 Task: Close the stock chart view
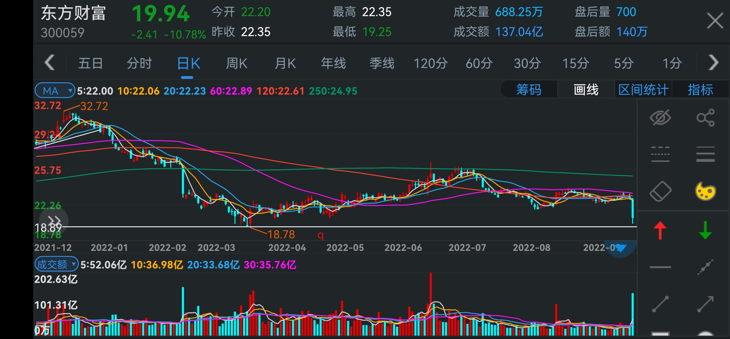coord(715,21)
